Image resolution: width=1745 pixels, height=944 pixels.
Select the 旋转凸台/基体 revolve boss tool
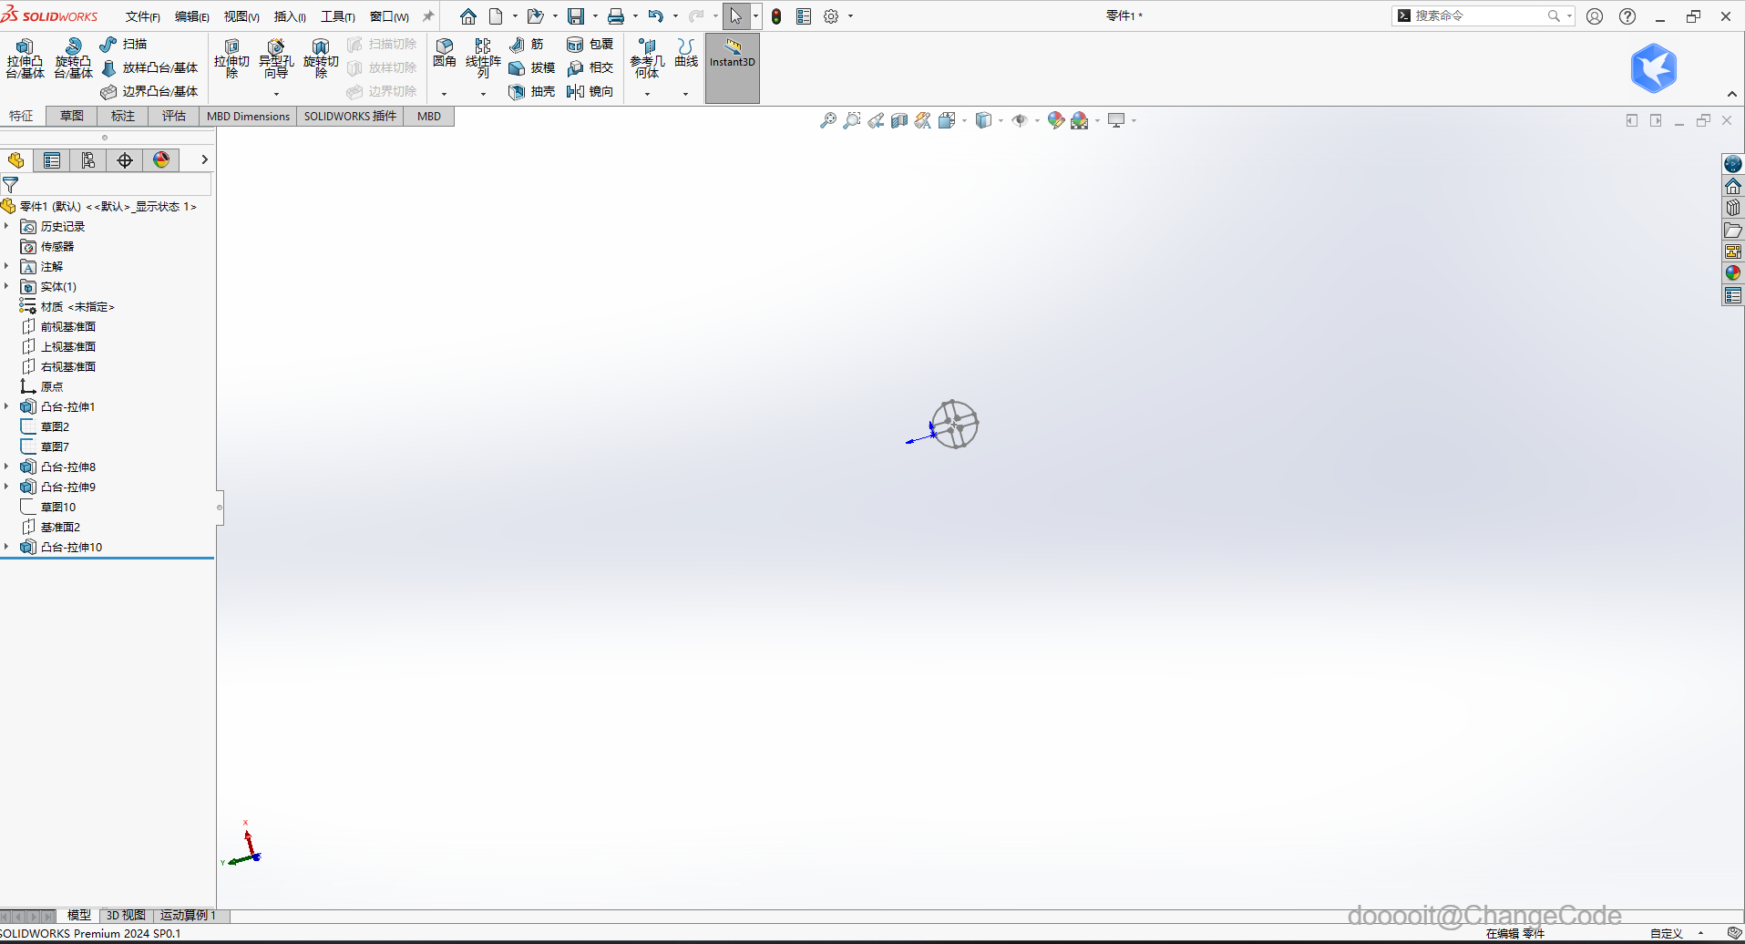[73, 59]
